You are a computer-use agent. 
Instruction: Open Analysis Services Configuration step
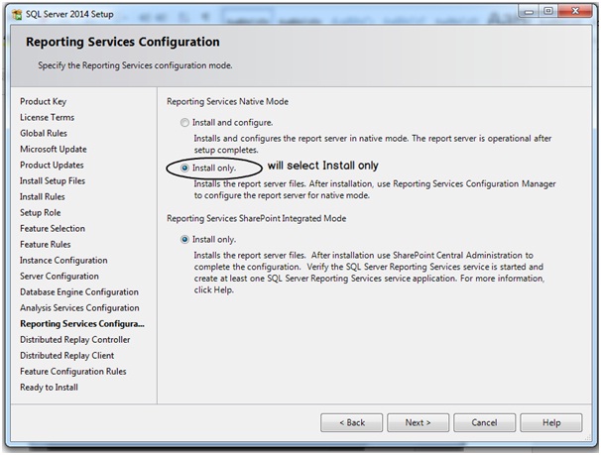coord(79,308)
